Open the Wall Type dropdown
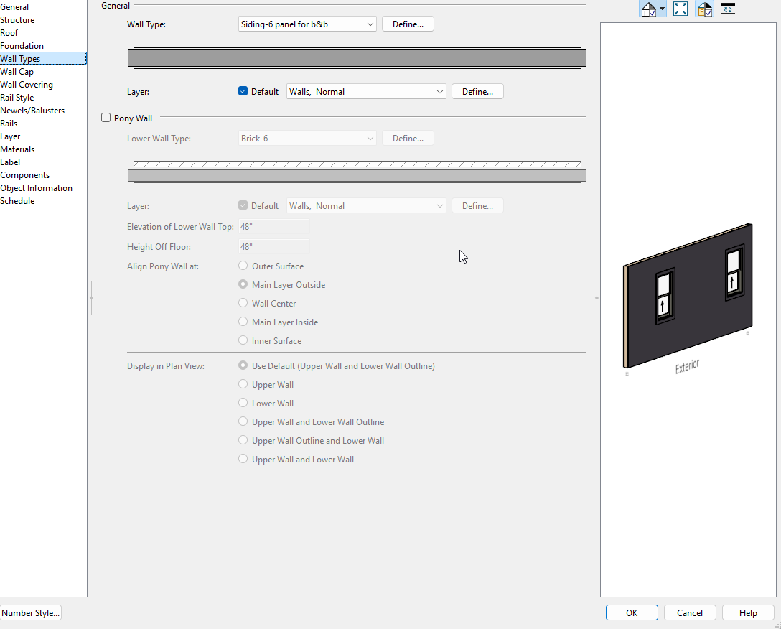Image resolution: width=781 pixels, height=629 pixels. coord(307,24)
